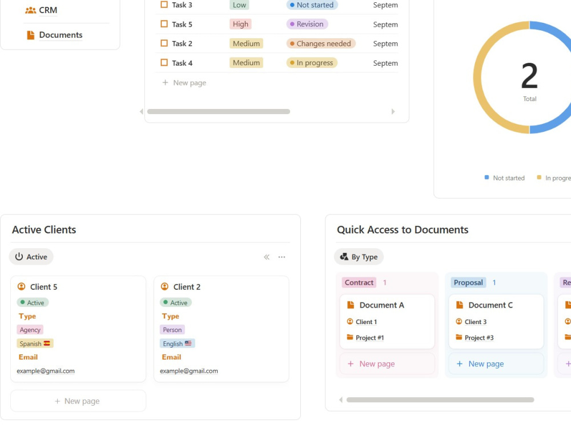
Task: Click the Client 5 person icon
Action: pyautogui.click(x=22, y=286)
